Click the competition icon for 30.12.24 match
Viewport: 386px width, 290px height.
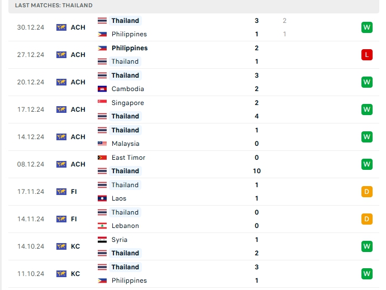[x=61, y=27]
